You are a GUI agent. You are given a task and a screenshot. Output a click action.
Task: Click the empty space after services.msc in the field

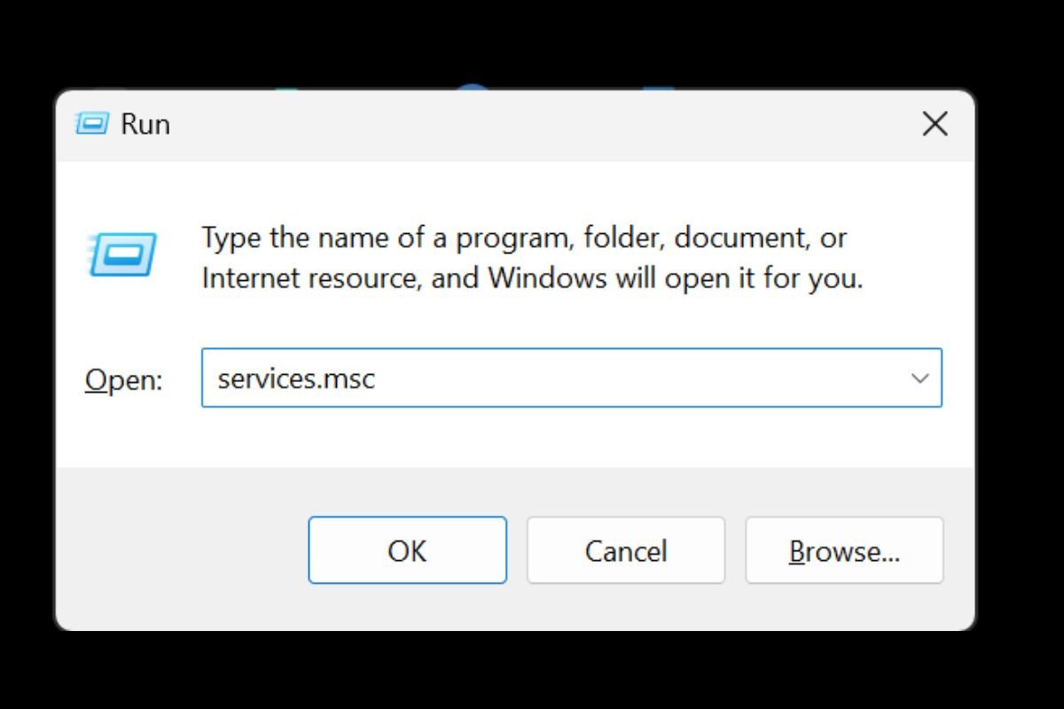(x=638, y=378)
